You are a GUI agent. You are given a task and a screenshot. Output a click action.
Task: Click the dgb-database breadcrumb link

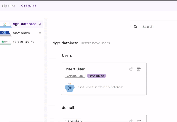[x=65, y=43]
